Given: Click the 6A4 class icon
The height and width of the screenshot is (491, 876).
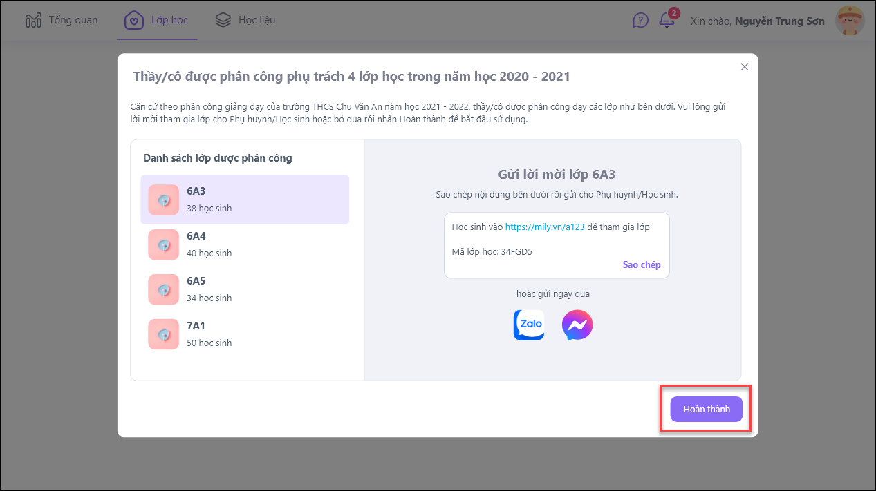Looking at the screenshot, I should pos(164,244).
